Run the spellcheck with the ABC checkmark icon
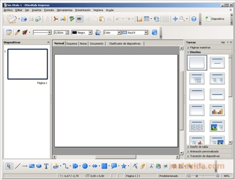Image resolution: width=235 pixels, height=180 pixels. [x=72, y=19]
